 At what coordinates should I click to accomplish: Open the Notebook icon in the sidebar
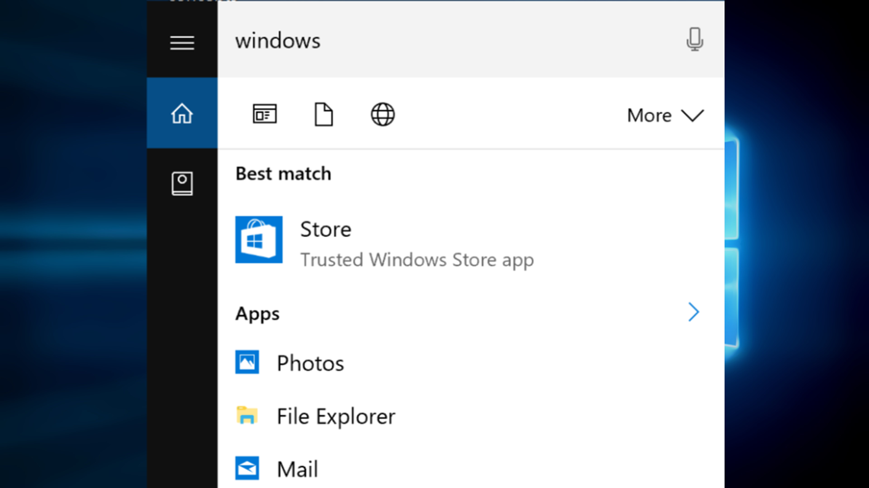point(182,184)
